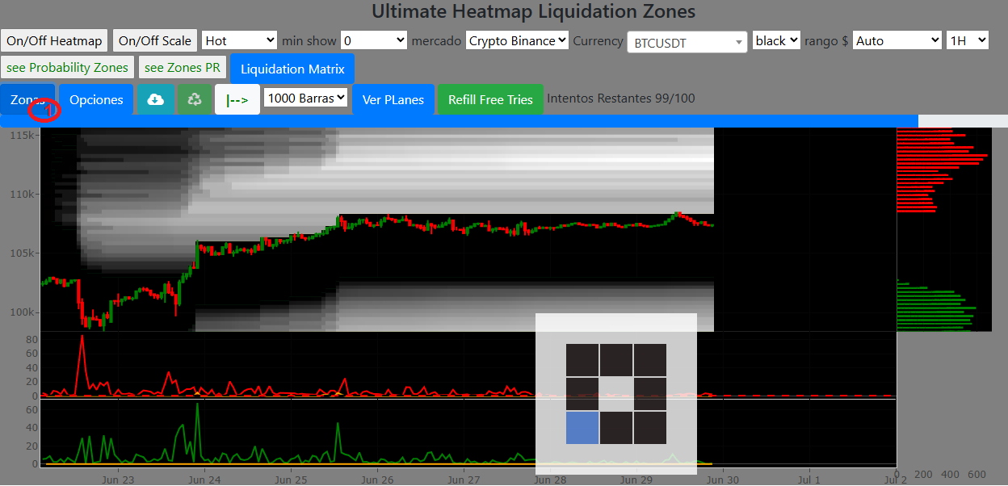Click the blue progress bar
This screenshot has height=486, width=1008.
(459, 120)
